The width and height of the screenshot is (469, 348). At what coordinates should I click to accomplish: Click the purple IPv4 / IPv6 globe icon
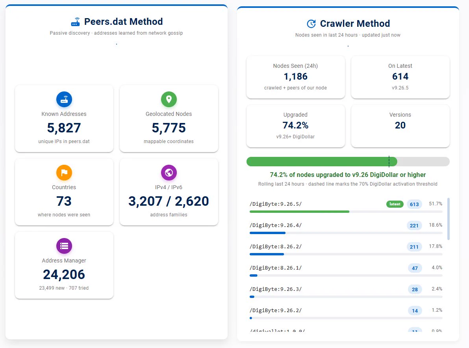(169, 173)
